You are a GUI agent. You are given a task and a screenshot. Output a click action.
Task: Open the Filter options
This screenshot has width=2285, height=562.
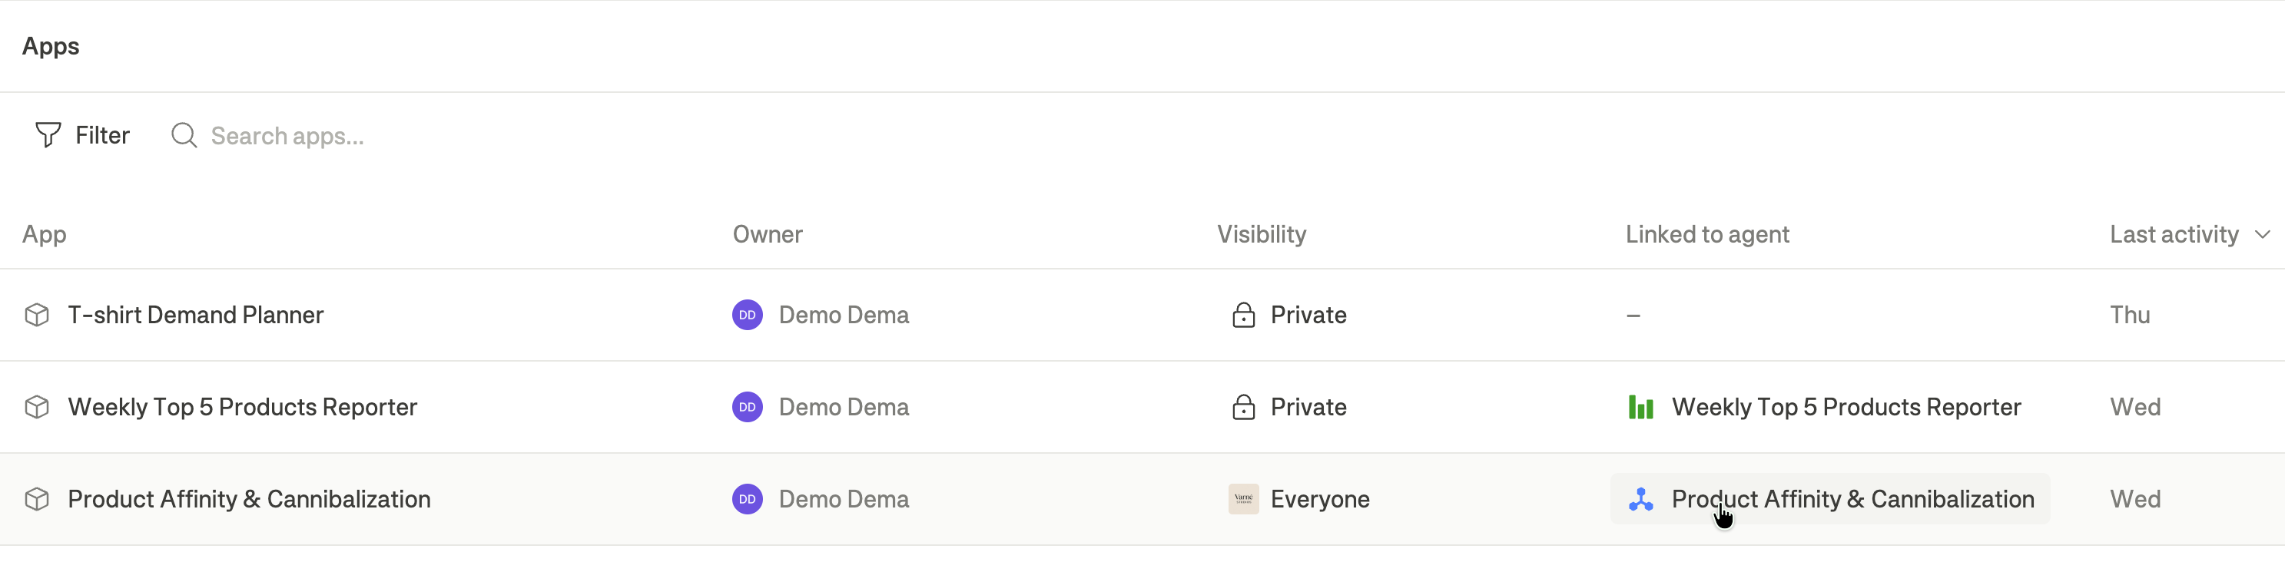[82, 134]
